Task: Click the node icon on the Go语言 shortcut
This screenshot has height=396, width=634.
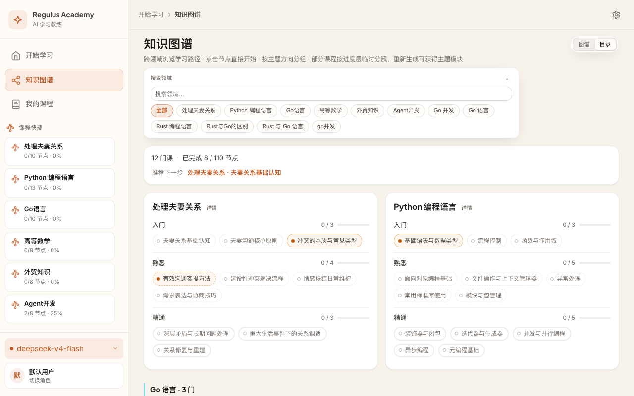Action: pyautogui.click(x=15, y=210)
